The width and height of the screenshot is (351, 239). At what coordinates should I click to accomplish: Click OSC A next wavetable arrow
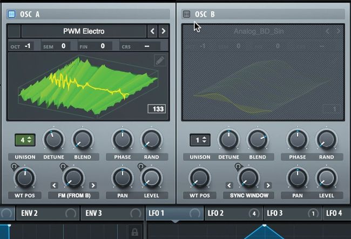click(163, 31)
